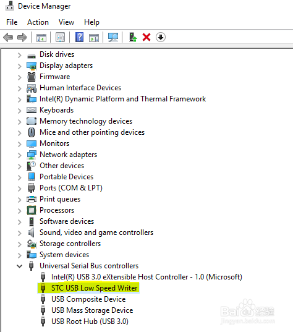The image size is (293, 332).
Task: Toggle the action pane toolbar icon
Action: tap(94, 38)
